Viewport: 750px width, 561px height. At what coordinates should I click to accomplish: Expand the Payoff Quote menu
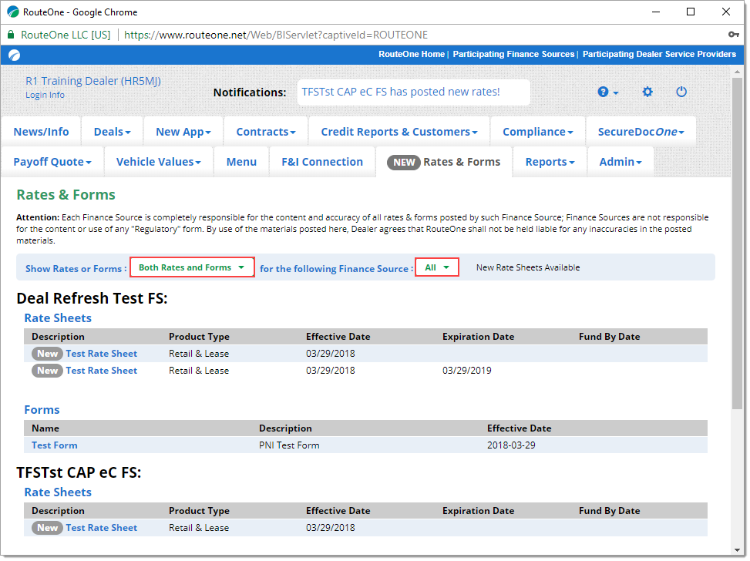point(52,162)
